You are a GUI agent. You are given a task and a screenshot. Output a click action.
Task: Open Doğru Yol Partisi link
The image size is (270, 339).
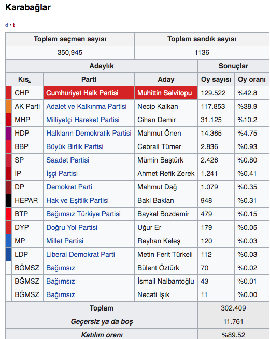click(x=72, y=227)
